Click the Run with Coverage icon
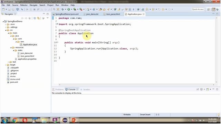Viewport: 221px width, 124px height. pyautogui.click(x=75, y=9)
